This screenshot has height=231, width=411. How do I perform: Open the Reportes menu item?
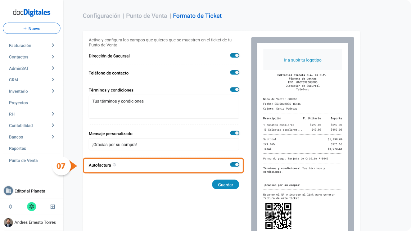[18, 148]
